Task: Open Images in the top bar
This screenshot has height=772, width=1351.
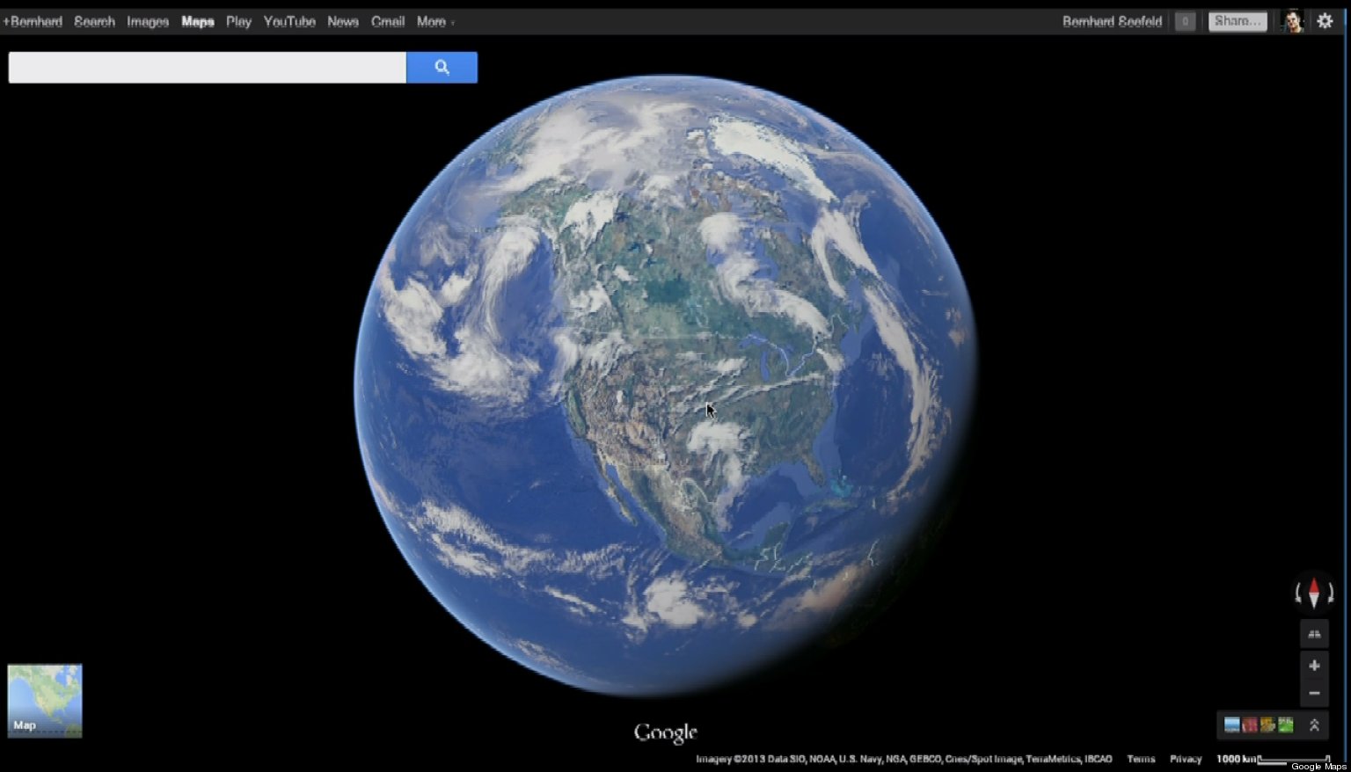Action: click(x=148, y=21)
